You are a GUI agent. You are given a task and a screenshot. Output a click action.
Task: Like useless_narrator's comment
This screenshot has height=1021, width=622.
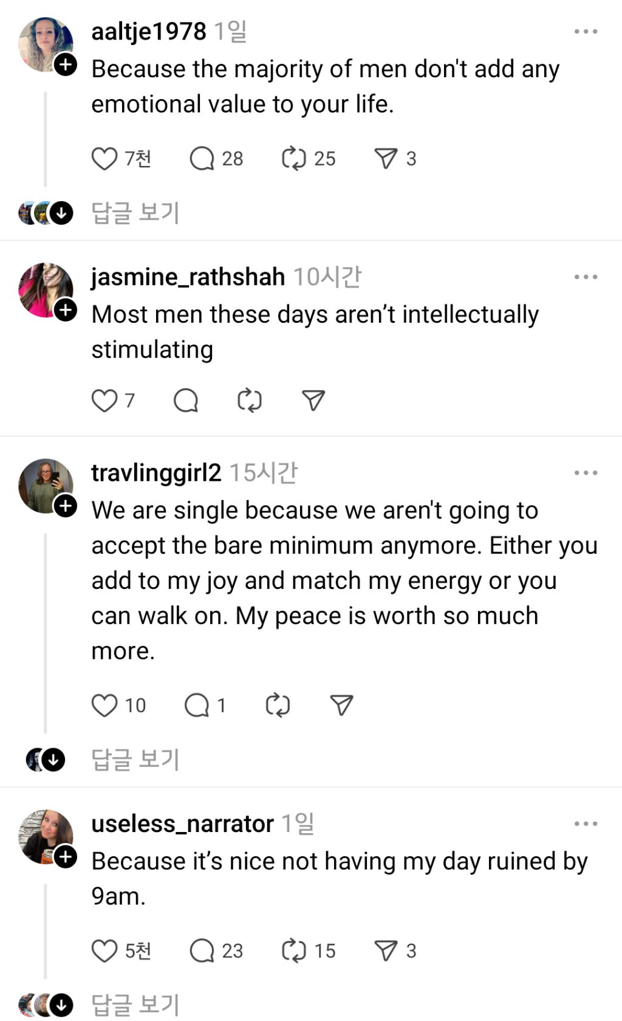tap(104, 951)
